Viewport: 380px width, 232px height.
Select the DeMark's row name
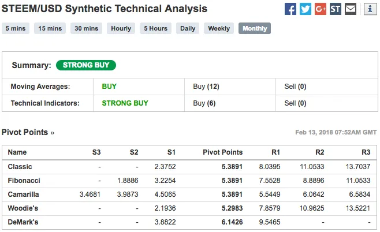tap(23, 222)
